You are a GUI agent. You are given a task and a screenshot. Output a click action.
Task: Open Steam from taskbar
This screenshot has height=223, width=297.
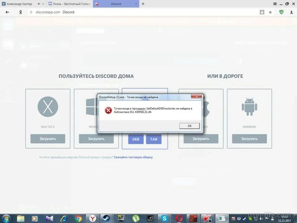click(107, 219)
